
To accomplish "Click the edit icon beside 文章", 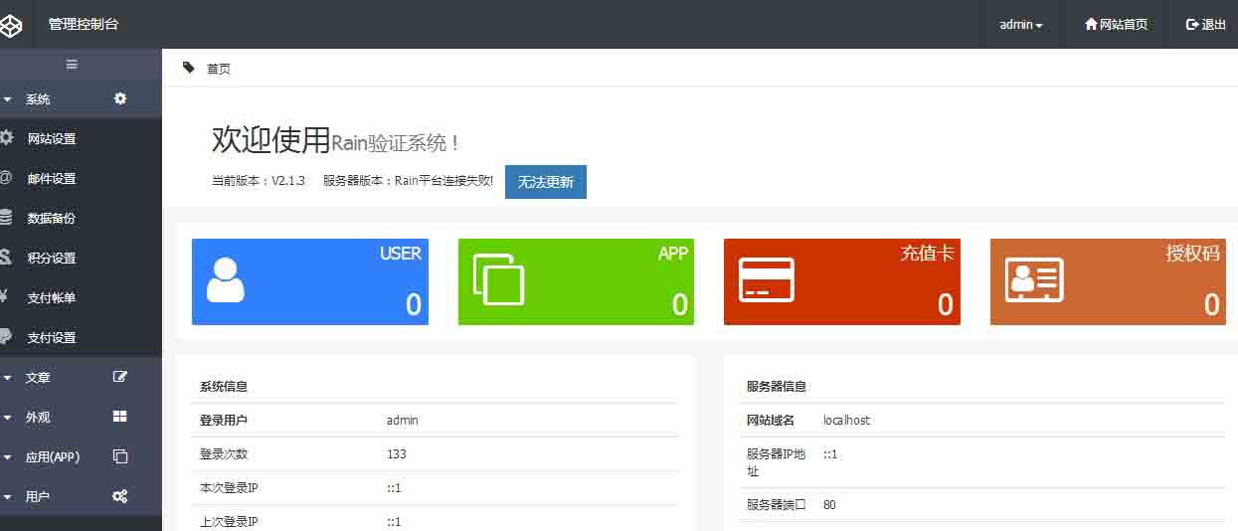I will [120, 377].
